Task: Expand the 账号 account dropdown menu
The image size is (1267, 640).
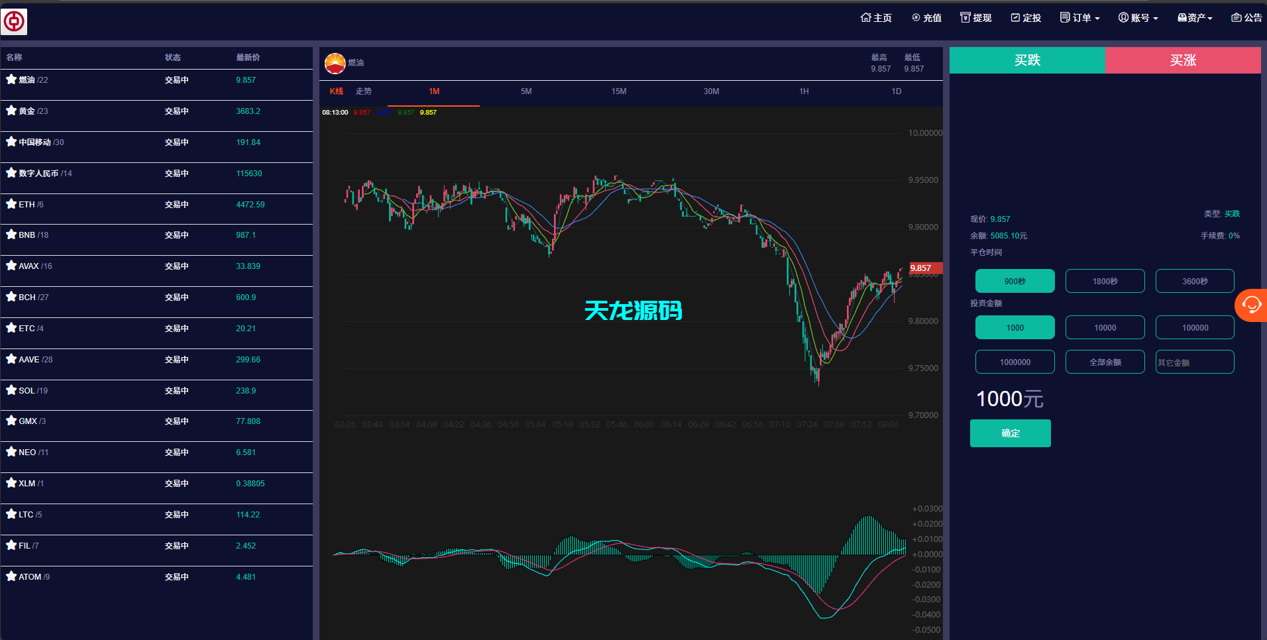Action: pyautogui.click(x=1138, y=18)
